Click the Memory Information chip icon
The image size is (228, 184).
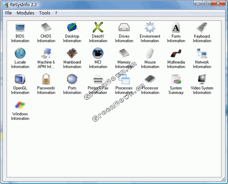point(124,53)
